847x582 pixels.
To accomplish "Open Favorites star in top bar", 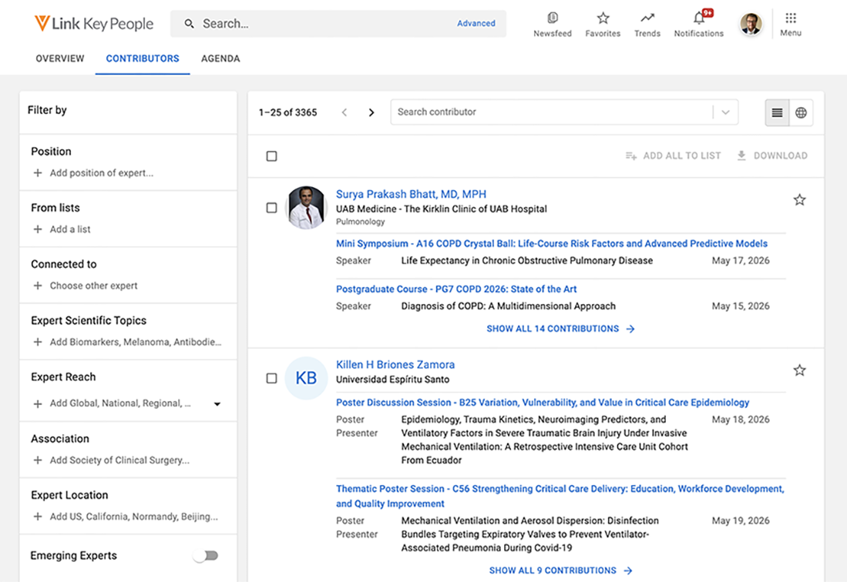I will [x=603, y=18].
